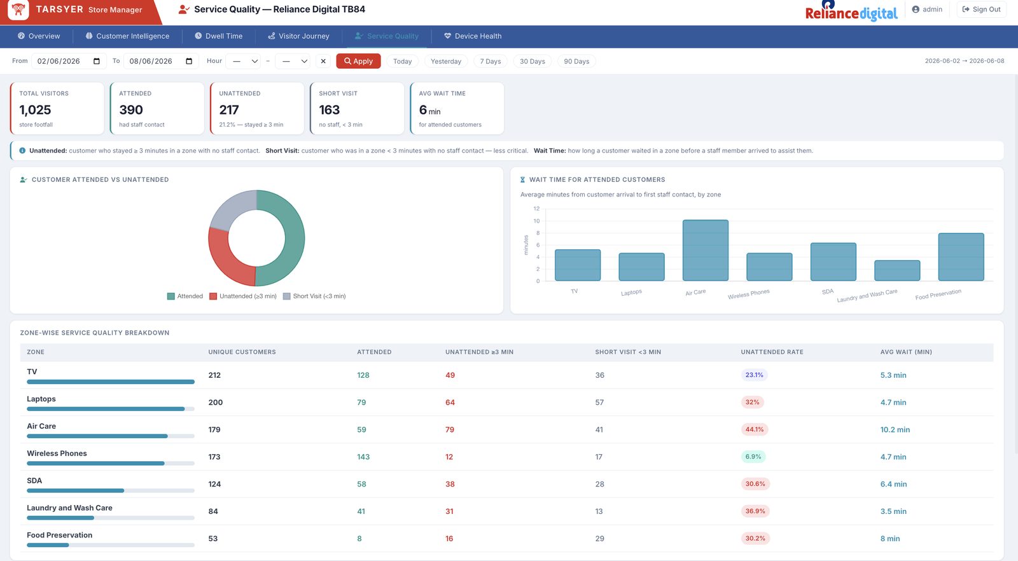
Task: Open the Device Health tab
Action: [473, 36]
